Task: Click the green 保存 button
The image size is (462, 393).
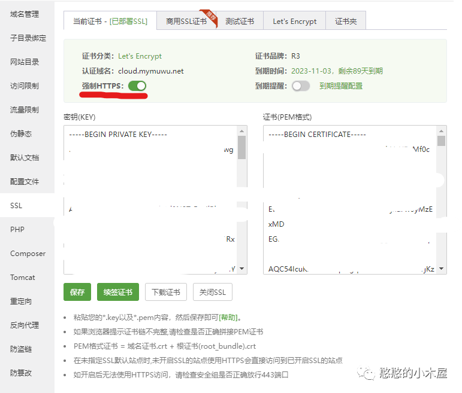Action: tap(77, 292)
